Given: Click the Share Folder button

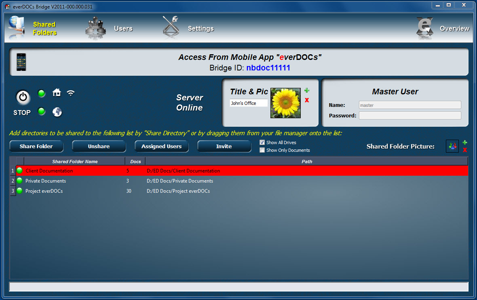Looking at the screenshot, I should pyautogui.click(x=36, y=146).
